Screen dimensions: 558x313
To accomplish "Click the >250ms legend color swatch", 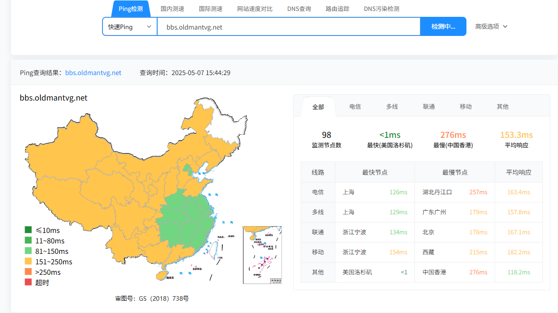I will pyautogui.click(x=28, y=272).
